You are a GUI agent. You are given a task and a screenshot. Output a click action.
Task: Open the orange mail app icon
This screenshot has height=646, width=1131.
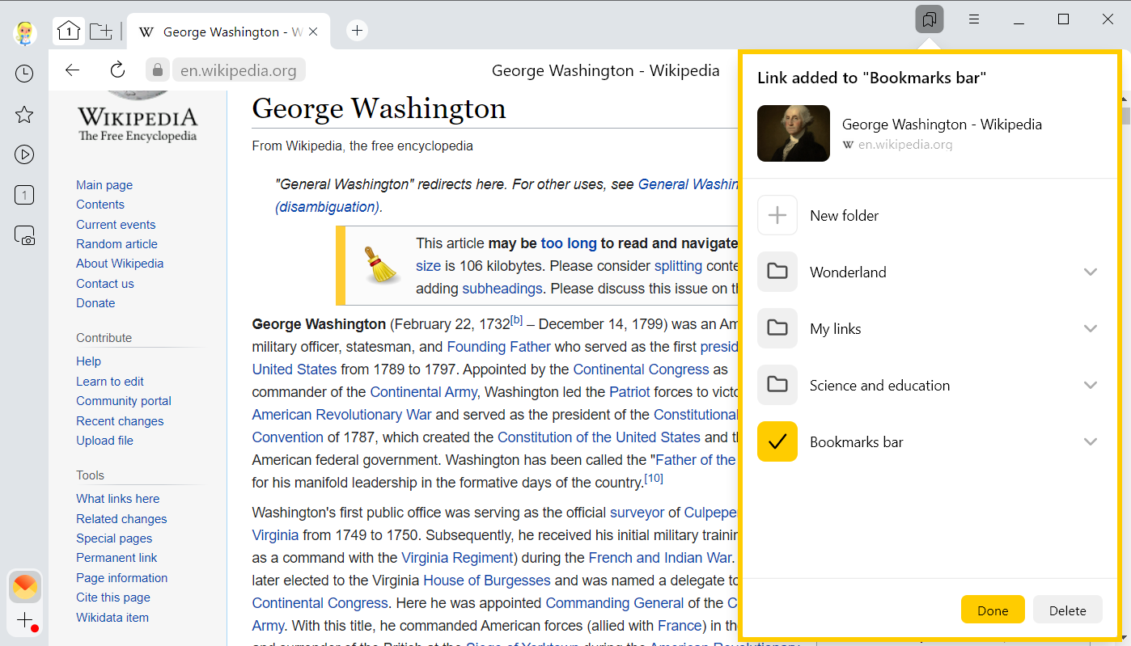24,586
